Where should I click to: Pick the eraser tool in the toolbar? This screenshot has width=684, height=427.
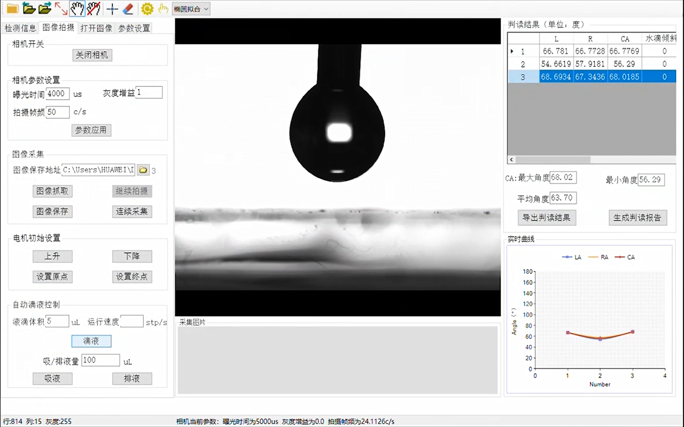[128, 8]
